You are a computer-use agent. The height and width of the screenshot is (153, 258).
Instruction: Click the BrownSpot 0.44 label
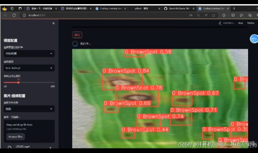coord(145,129)
